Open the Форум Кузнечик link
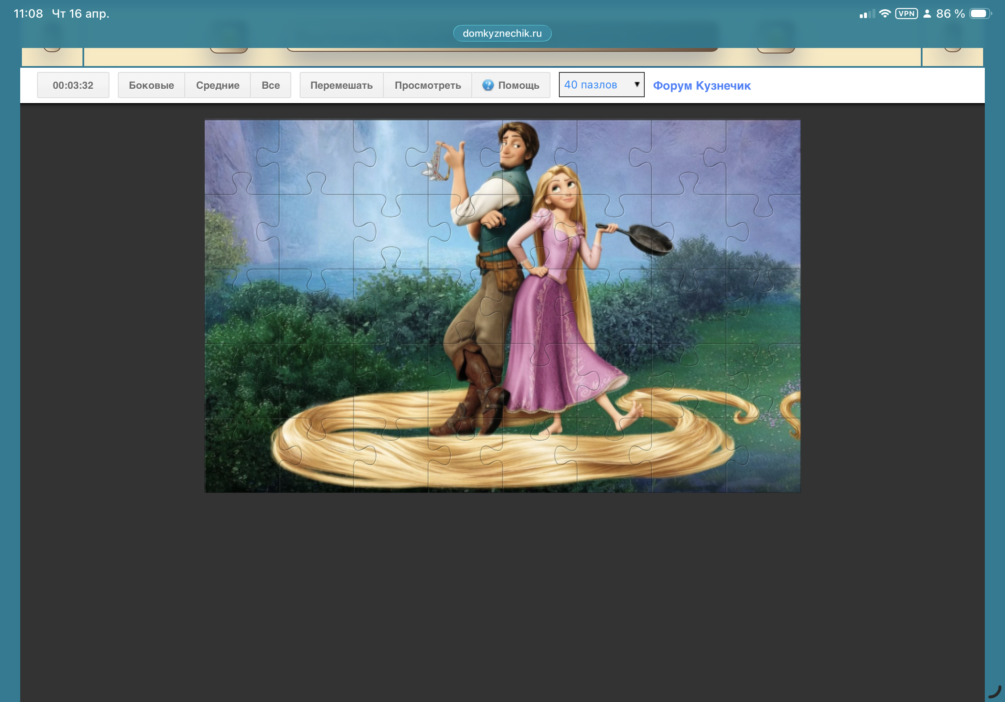Screen dimensions: 1005x702 (x=701, y=85)
